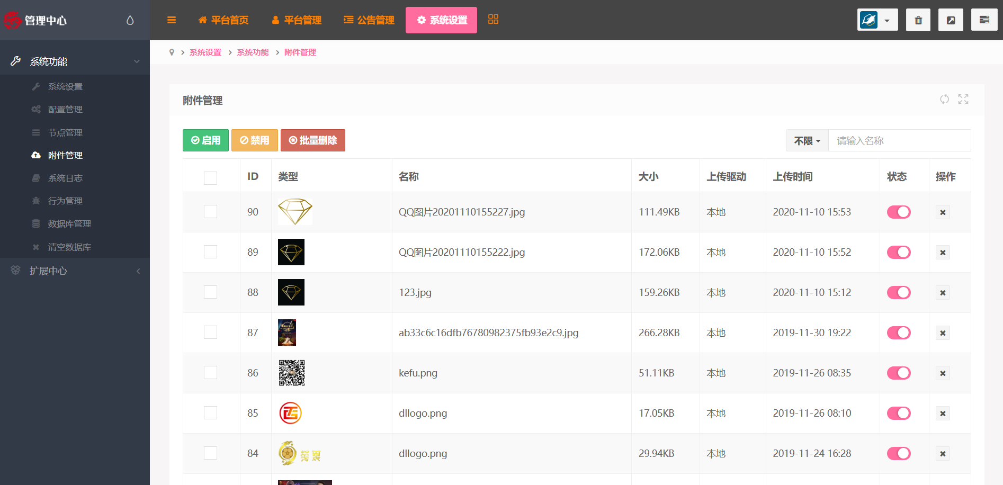Screen dimensions: 1003x485
Task: Toggle the status switch for row 85
Action: (899, 413)
